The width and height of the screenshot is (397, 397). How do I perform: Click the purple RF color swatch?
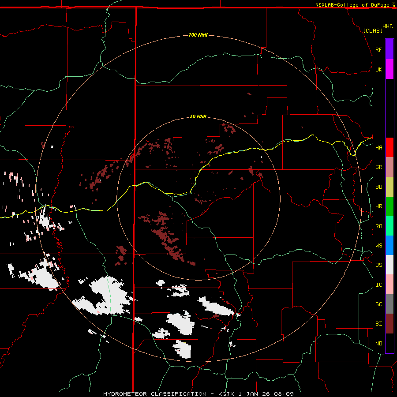click(390, 49)
